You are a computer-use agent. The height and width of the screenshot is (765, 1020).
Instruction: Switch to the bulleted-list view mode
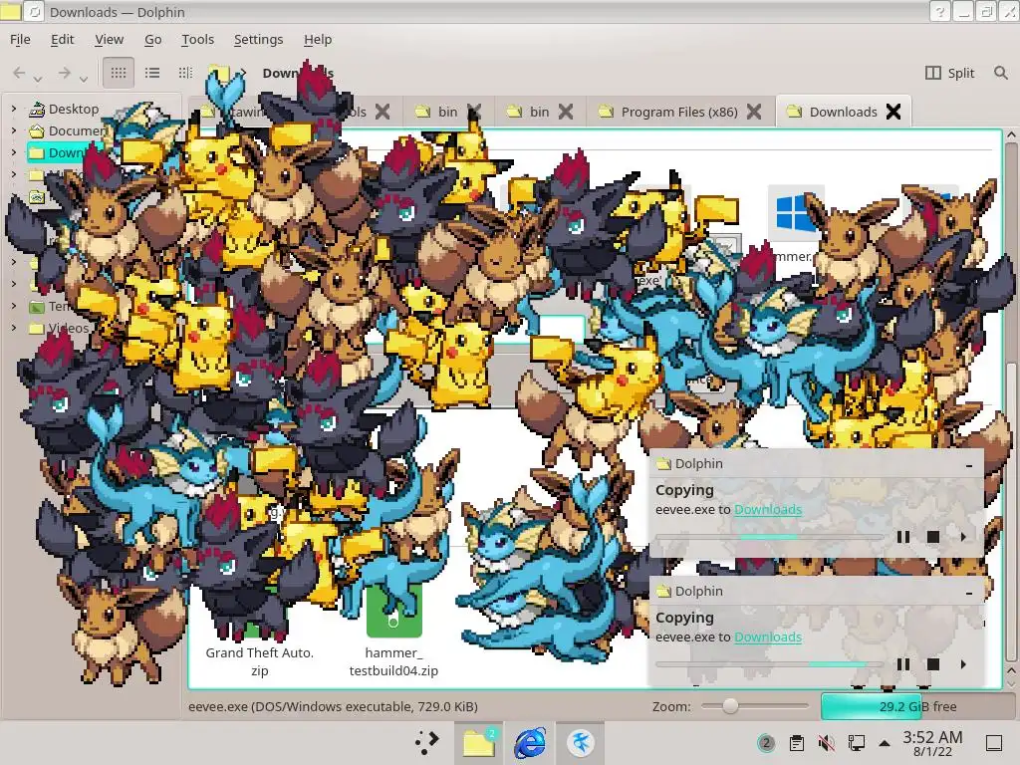coord(152,72)
